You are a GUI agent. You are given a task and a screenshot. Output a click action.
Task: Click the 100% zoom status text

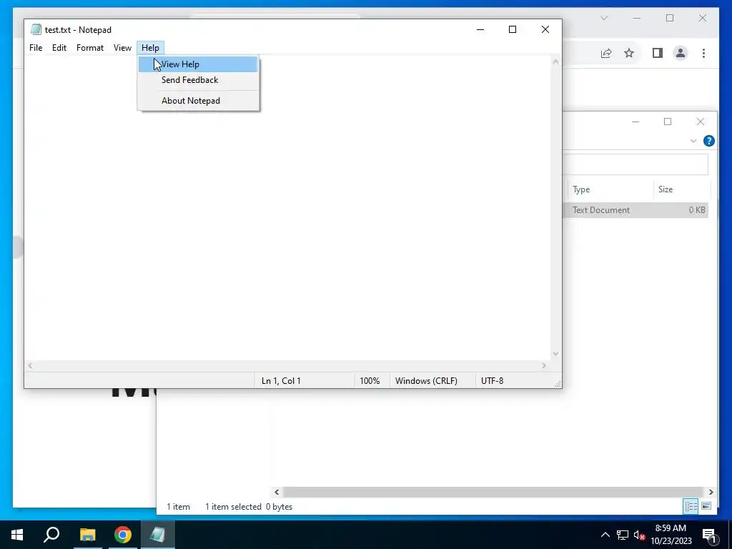click(370, 381)
